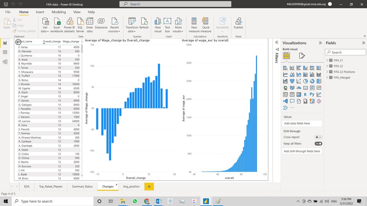The width and height of the screenshot is (367, 206).
Task: Switch to Data view in left sidebar
Action: pos(5,52)
